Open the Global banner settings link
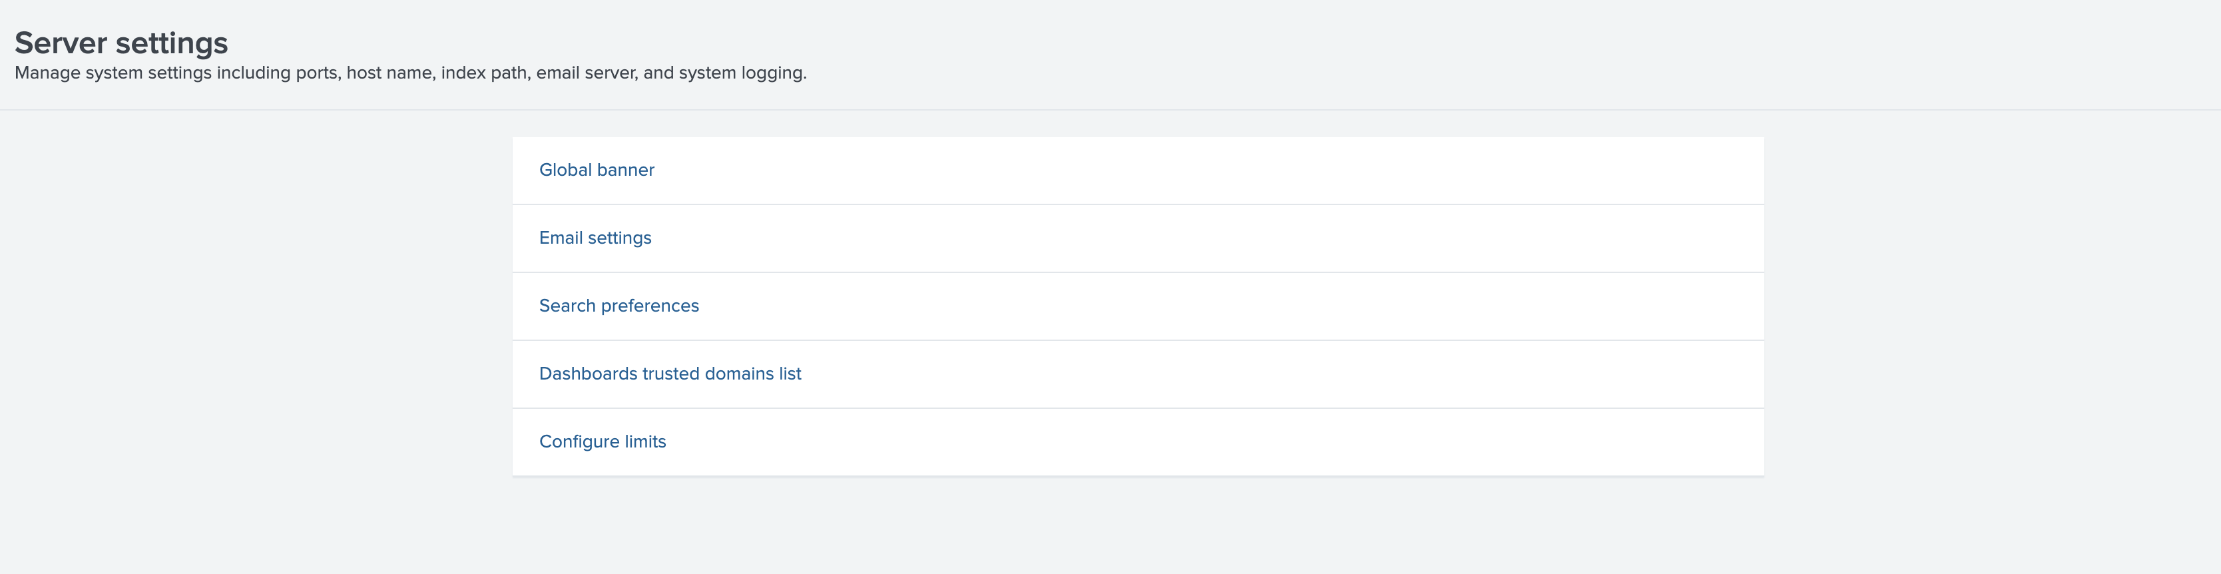 [596, 170]
